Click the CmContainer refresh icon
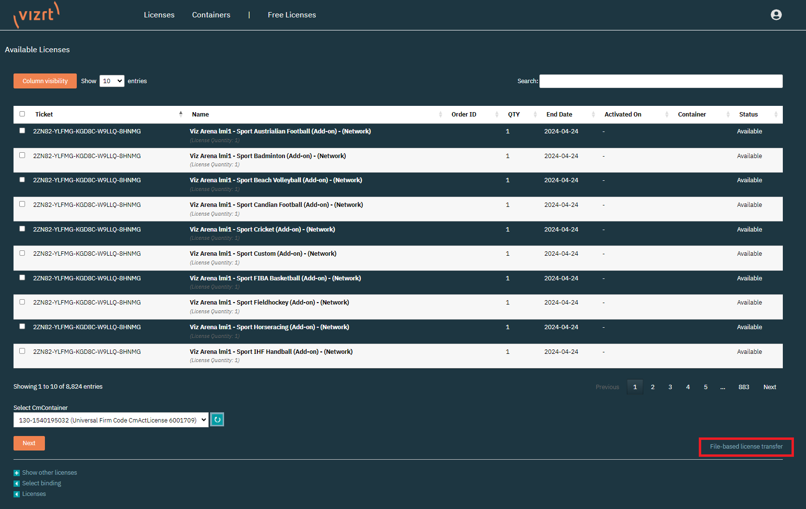The width and height of the screenshot is (806, 509). click(217, 420)
